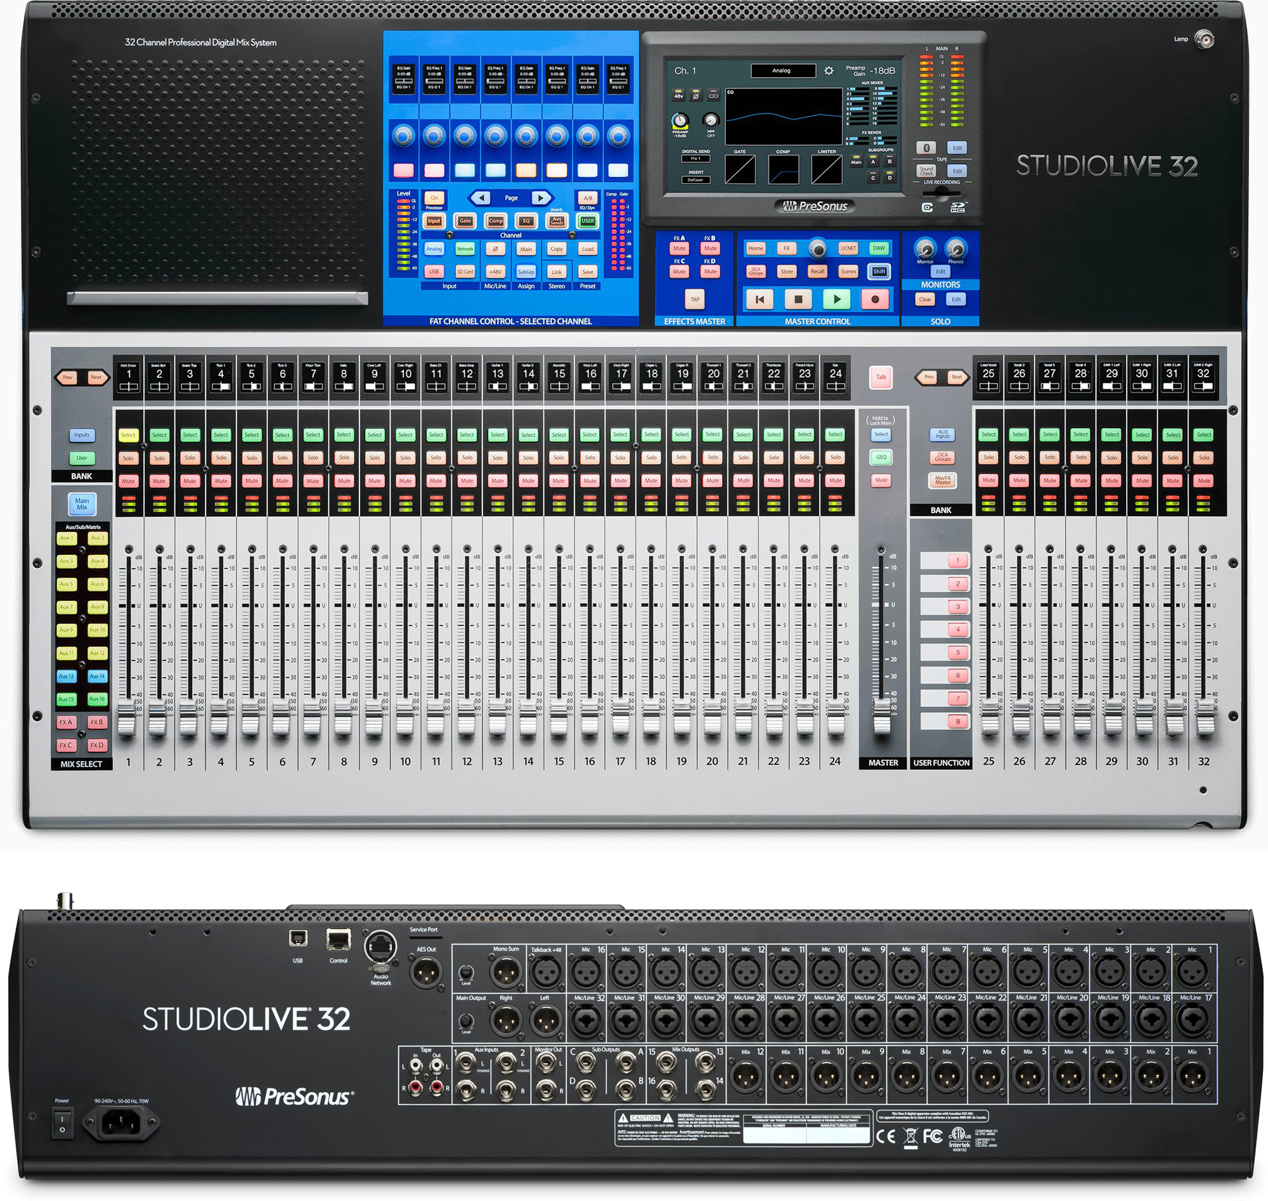Open the Insert DeEsser dropdown
Viewport: 1268px width, 1201px height.
click(695, 180)
